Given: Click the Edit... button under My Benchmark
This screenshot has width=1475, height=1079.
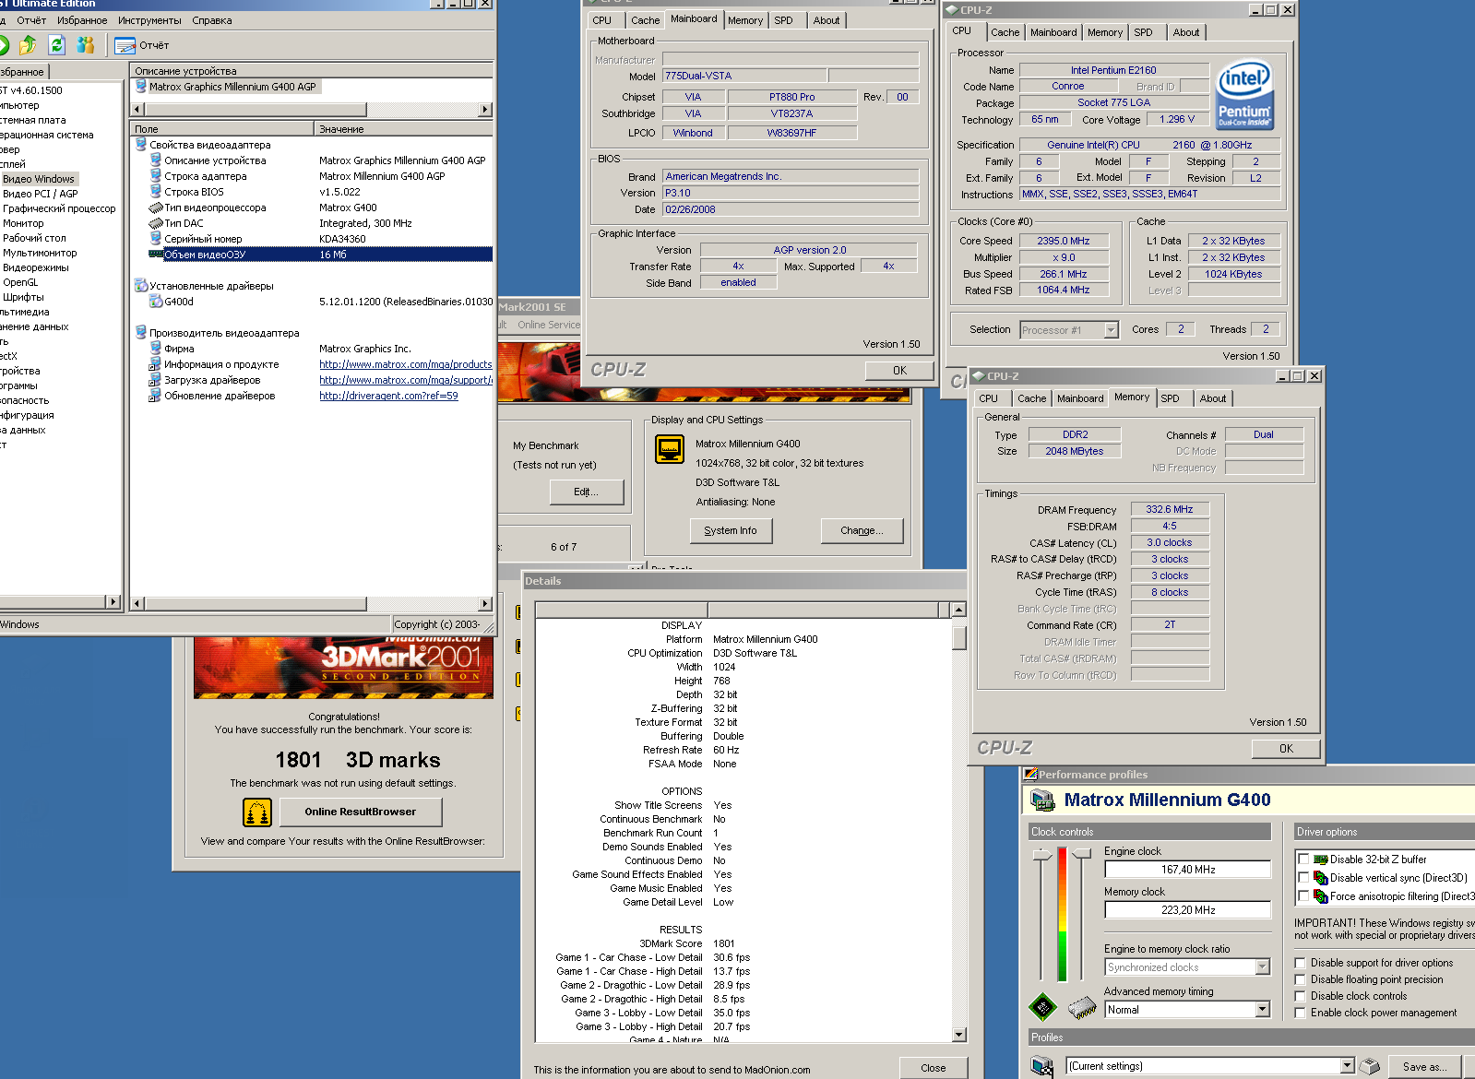Looking at the screenshot, I should tap(586, 492).
